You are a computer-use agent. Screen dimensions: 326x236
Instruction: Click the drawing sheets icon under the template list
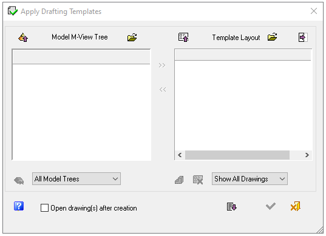(x=179, y=180)
